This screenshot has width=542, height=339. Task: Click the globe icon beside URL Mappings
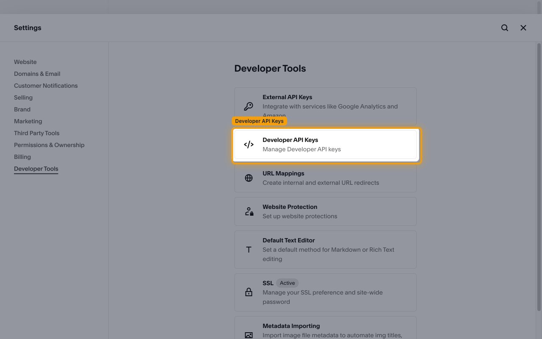[x=249, y=178]
